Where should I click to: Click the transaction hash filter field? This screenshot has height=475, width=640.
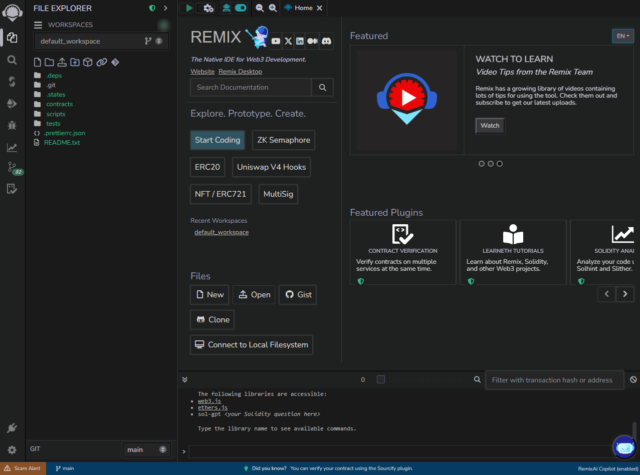click(x=555, y=380)
